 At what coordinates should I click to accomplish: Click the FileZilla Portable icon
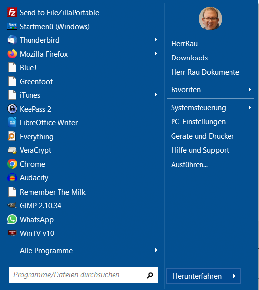point(12,12)
